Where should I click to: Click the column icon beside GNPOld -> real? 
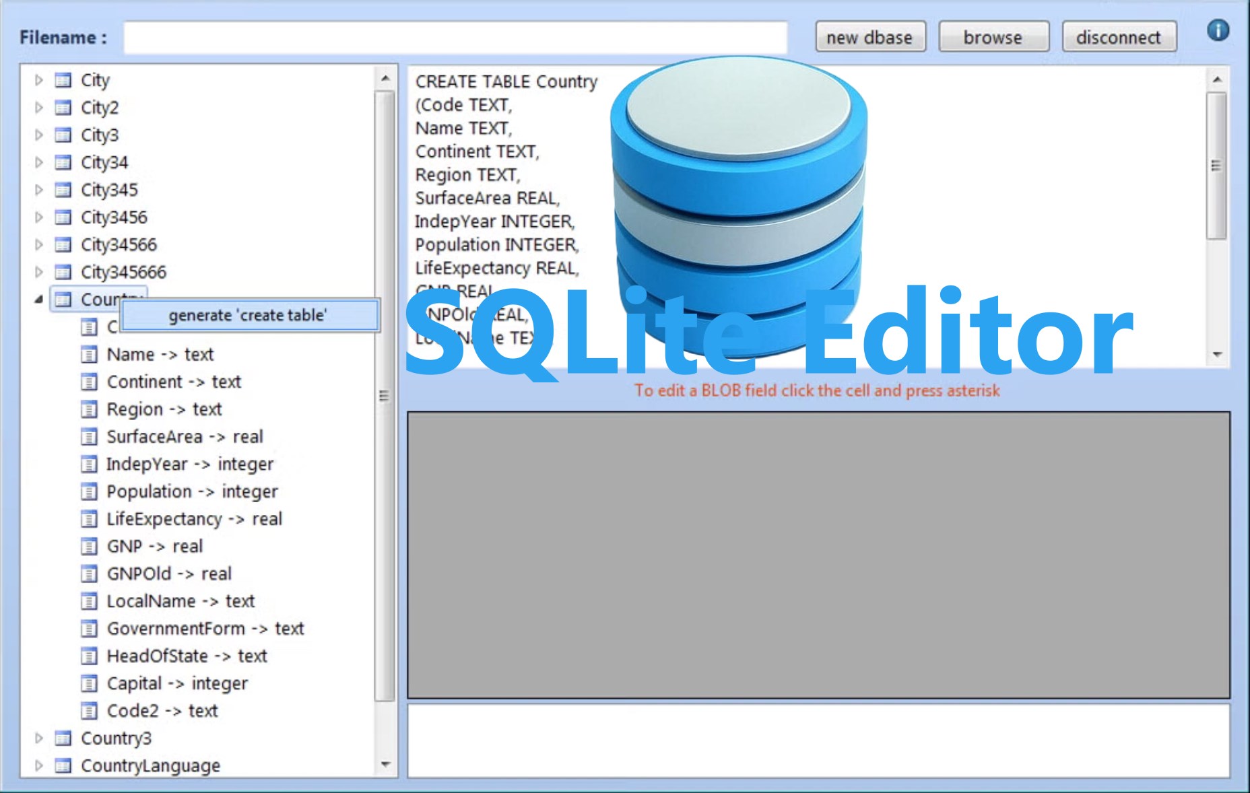(x=89, y=574)
